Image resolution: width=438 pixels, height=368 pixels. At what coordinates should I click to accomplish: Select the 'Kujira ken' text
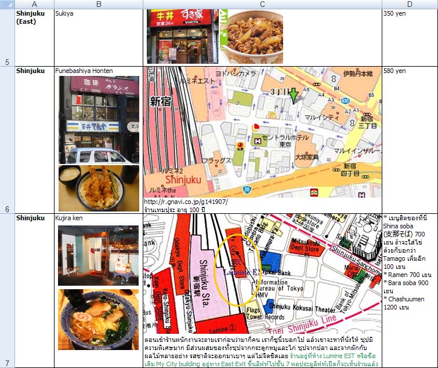tap(68, 218)
